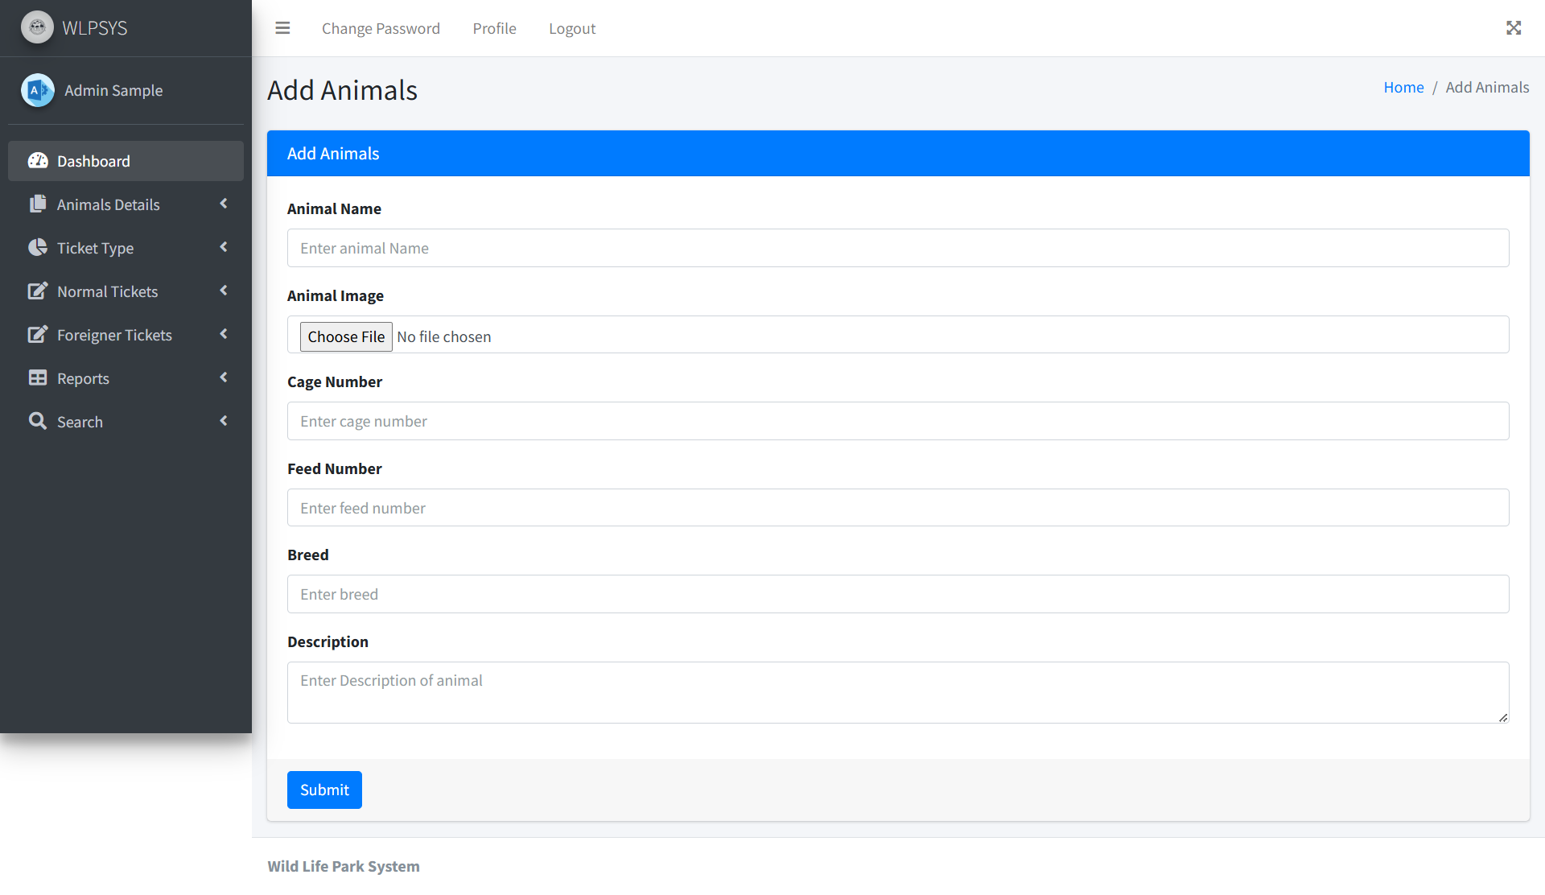
Task: Click the Animals Details copy icon
Action: click(x=38, y=204)
